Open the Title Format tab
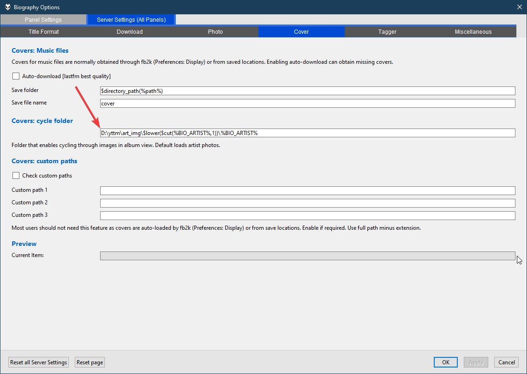The width and height of the screenshot is (527, 374). point(43,32)
